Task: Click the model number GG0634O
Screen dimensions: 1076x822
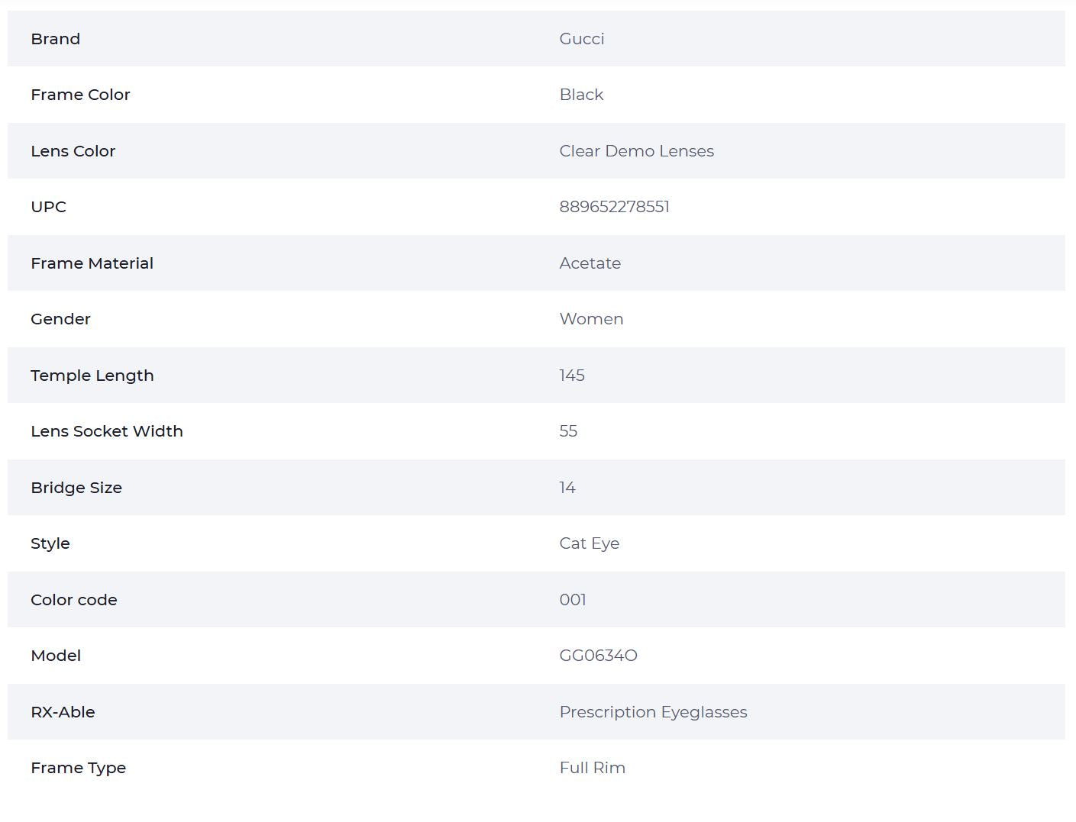Action: pyautogui.click(x=598, y=656)
